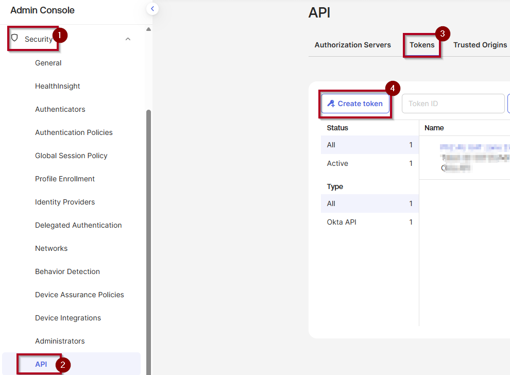Go to Administrators page
Screen dimensions: 510x375
click(x=60, y=341)
